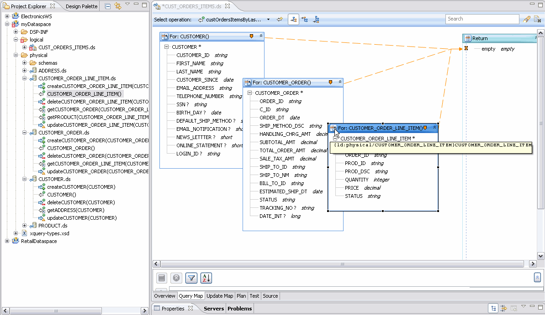Collapse the CUSTOMER * element tree
545x315 pixels.
click(x=166, y=47)
